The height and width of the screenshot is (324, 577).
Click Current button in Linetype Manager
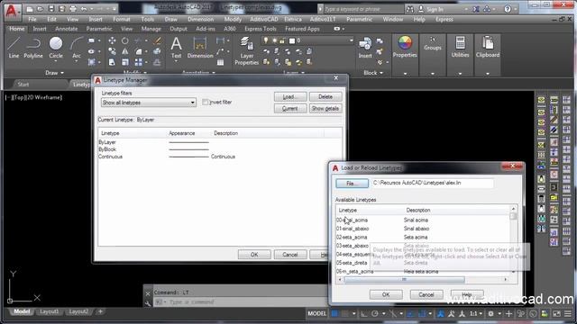point(290,108)
